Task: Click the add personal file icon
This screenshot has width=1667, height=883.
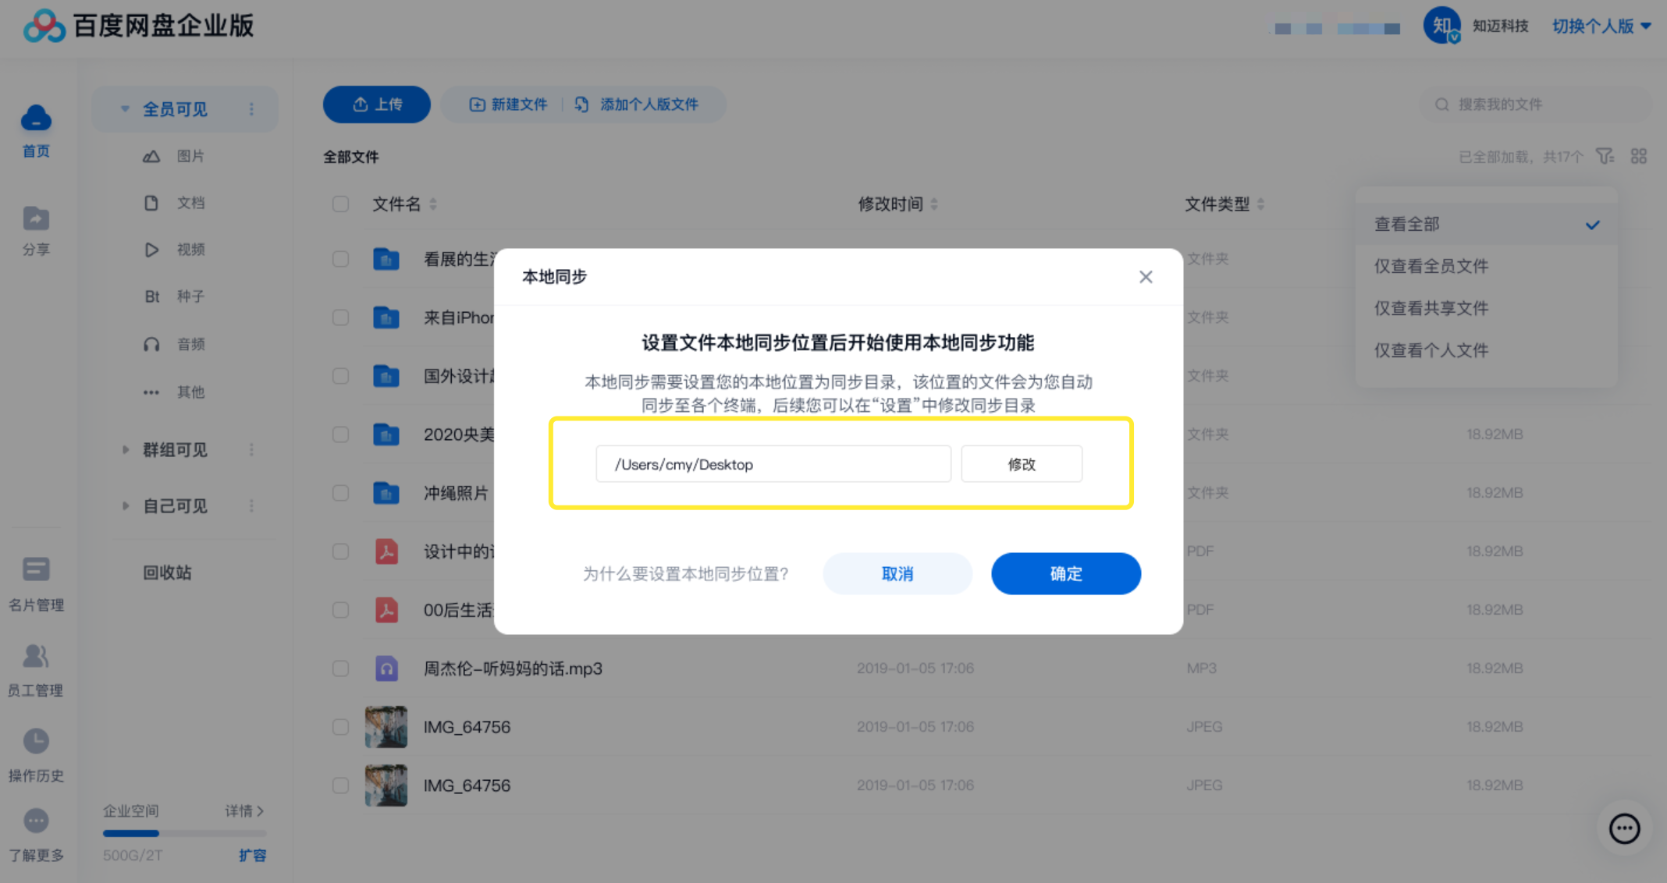Action: click(x=583, y=105)
